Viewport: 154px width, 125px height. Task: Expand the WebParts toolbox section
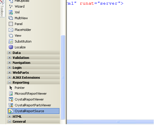coord(10,73)
